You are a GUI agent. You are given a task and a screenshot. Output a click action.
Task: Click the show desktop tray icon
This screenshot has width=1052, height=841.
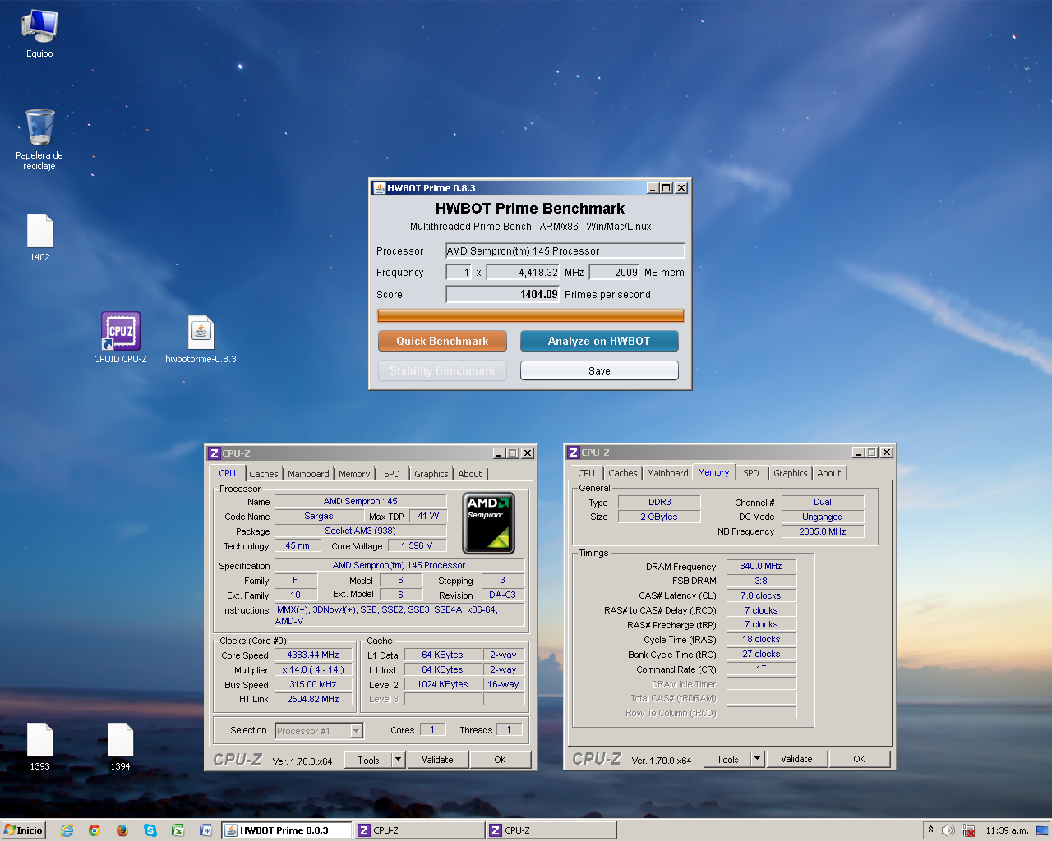pos(1042,830)
